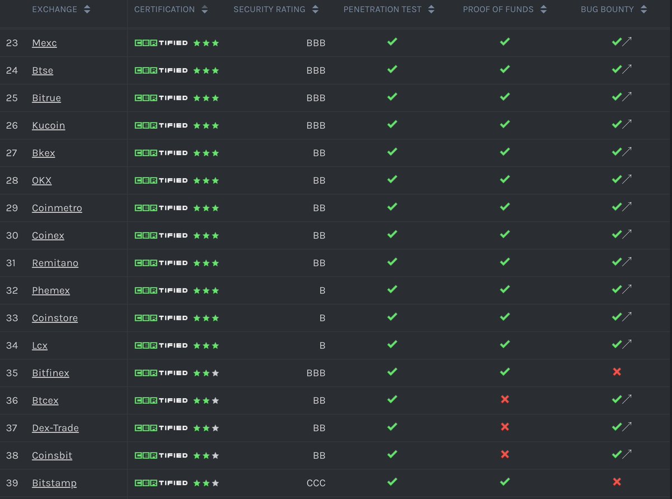The width and height of the screenshot is (672, 499).
Task: Open the Kucoin exchange link
Action: 49,125
